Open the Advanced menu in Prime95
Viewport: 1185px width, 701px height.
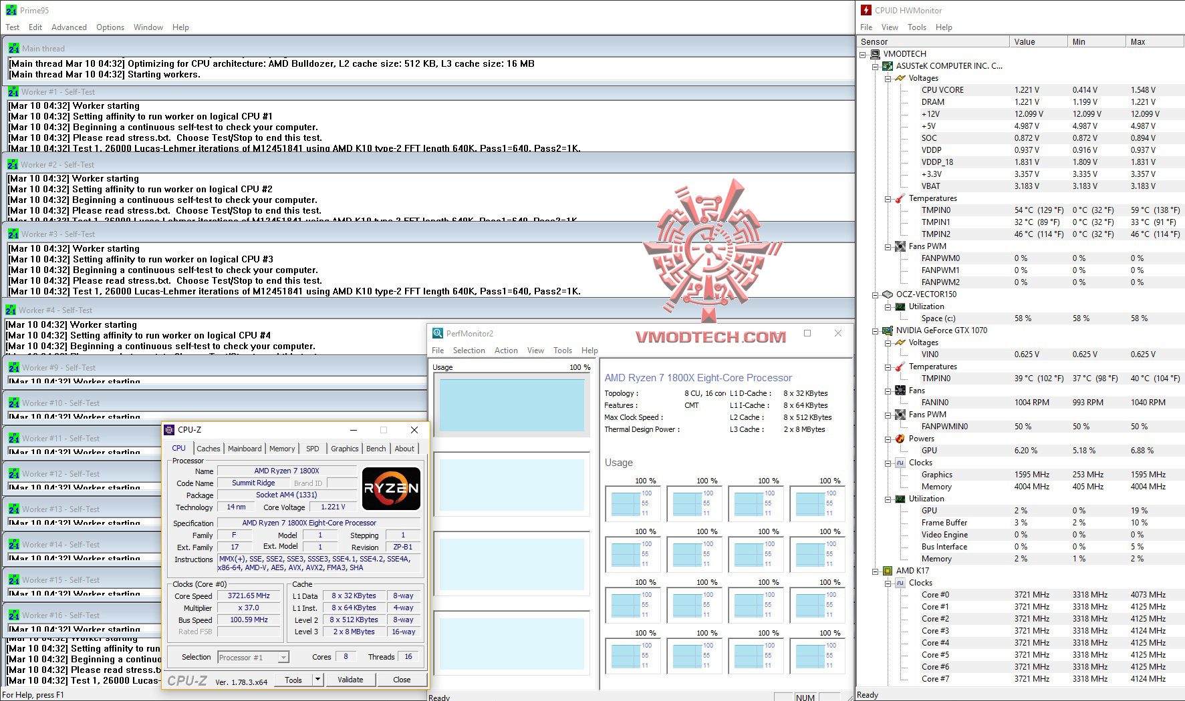point(69,27)
